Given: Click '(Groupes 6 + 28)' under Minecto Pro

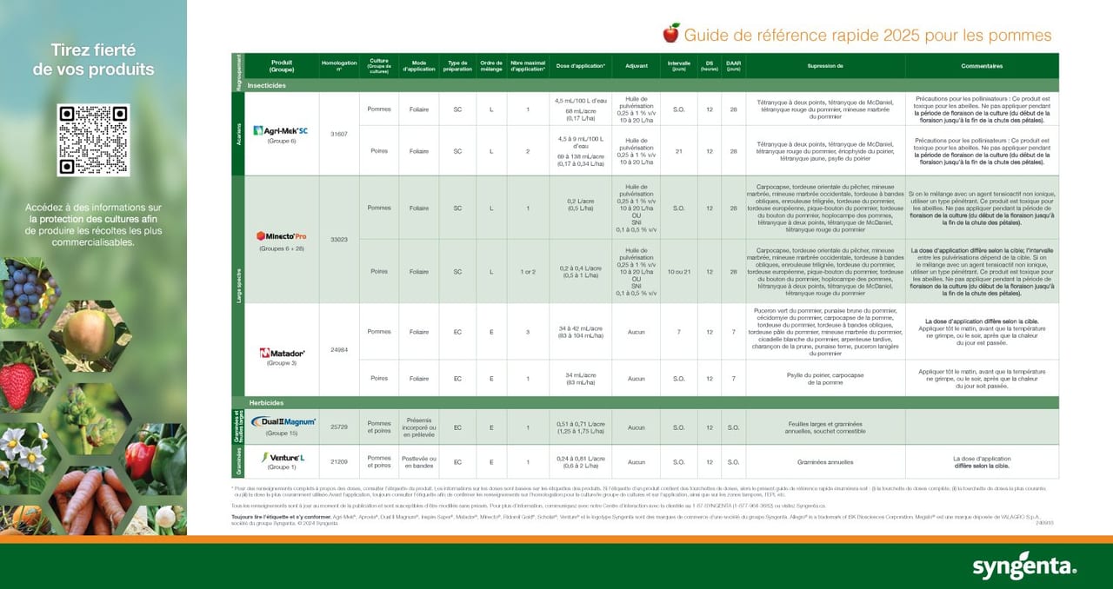Looking at the screenshot, I should [282, 248].
